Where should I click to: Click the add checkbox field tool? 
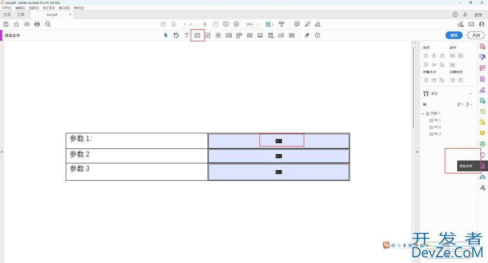208,35
